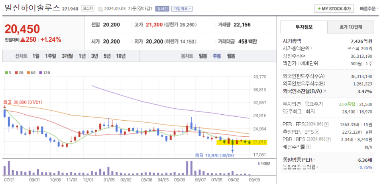Click the 시가총액 value 7,426억원
This screenshot has height=184, width=385.
click(361, 41)
